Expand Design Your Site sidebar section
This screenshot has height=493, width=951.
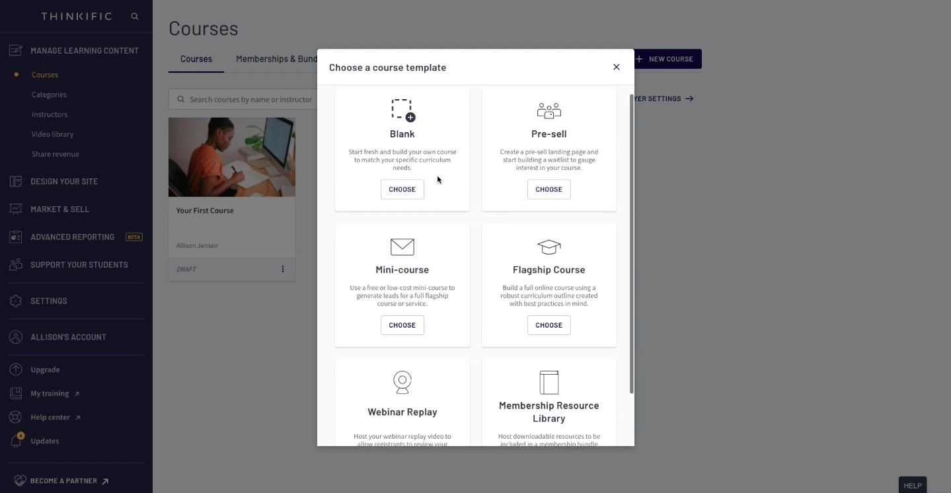[x=64, y=181]
